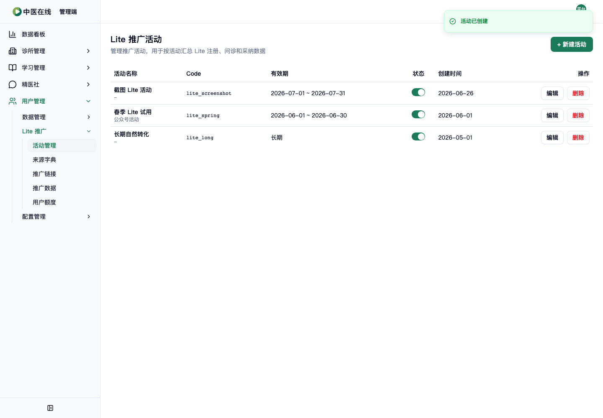
Task: Delete the 长期自然转化 row
Action: click(x=578, y=138)
